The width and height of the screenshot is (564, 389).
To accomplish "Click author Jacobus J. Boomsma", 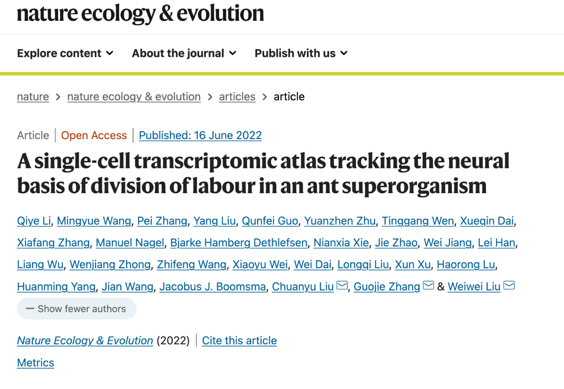I will 212,287.
